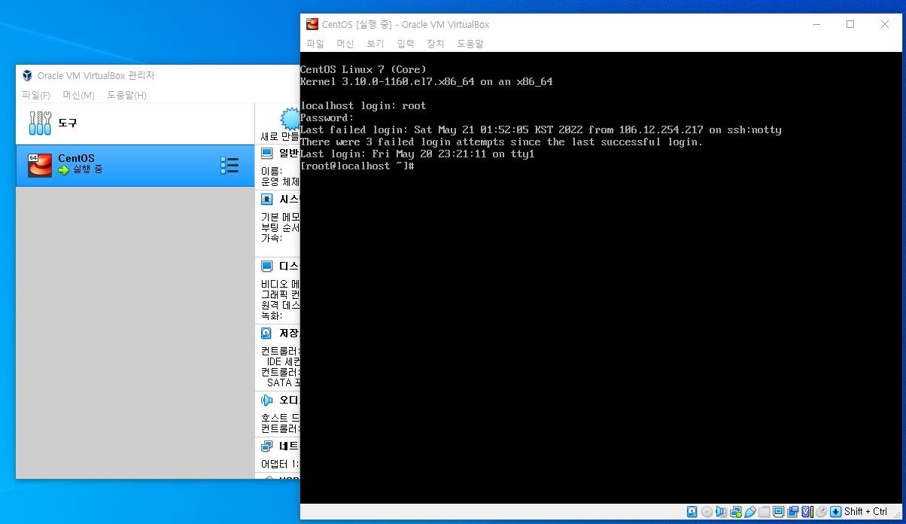The image size is (906, 524).
Task: Click the 'Password:' line in terminal
Action: 327,117
